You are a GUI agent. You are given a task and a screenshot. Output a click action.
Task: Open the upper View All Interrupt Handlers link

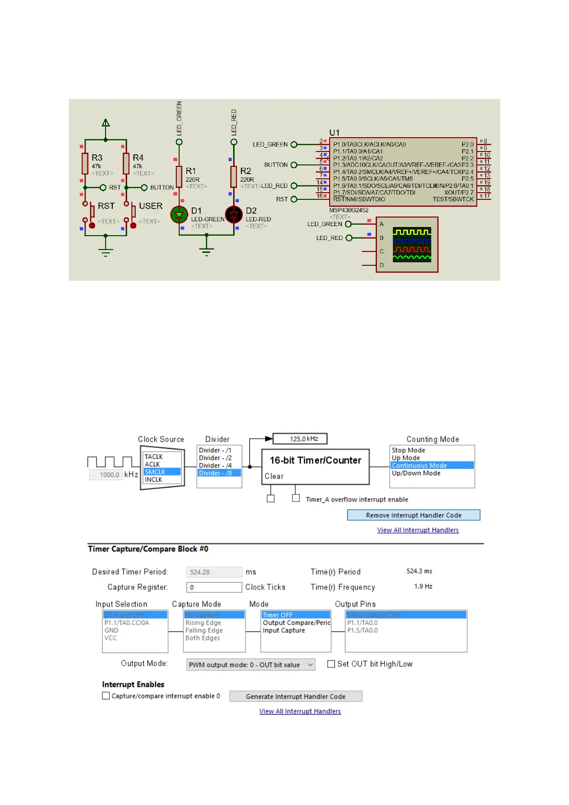[418, 530]
